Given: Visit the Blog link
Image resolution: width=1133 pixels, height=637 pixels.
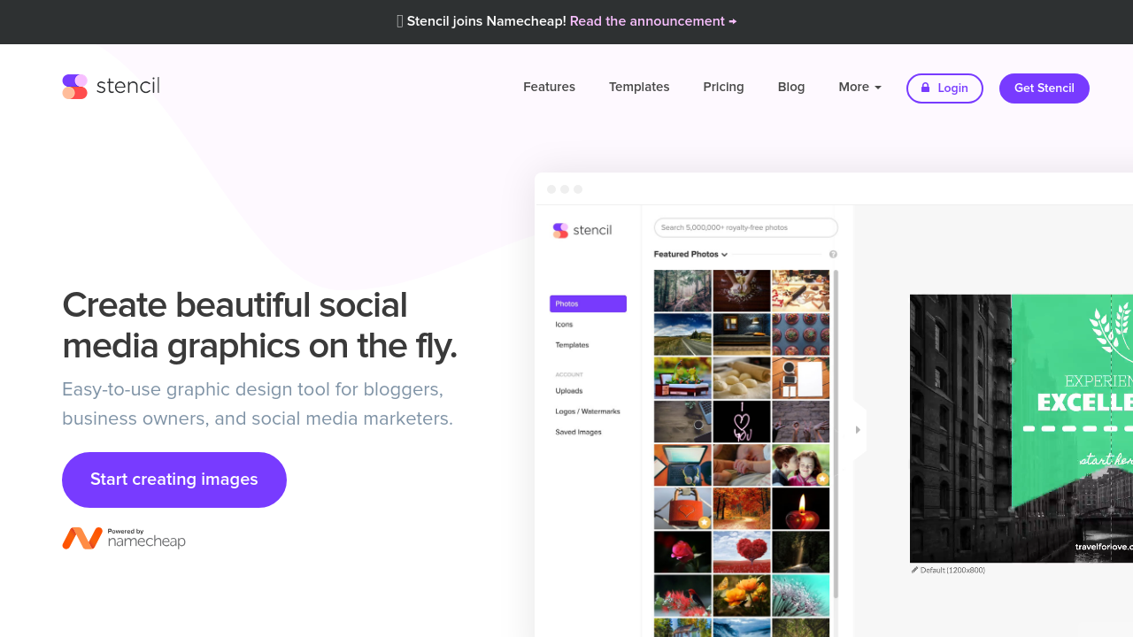Looking at the screenshot, I should click(791, 87).
